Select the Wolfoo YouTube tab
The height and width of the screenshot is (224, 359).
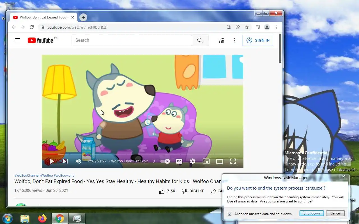click(x=43, y=17)
